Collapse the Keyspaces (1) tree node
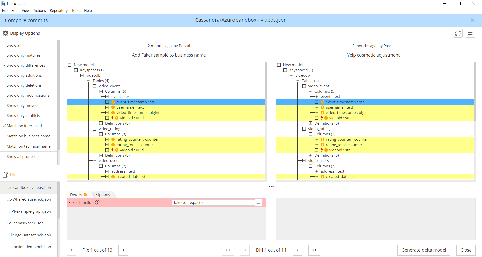 [x=76, y=70]
